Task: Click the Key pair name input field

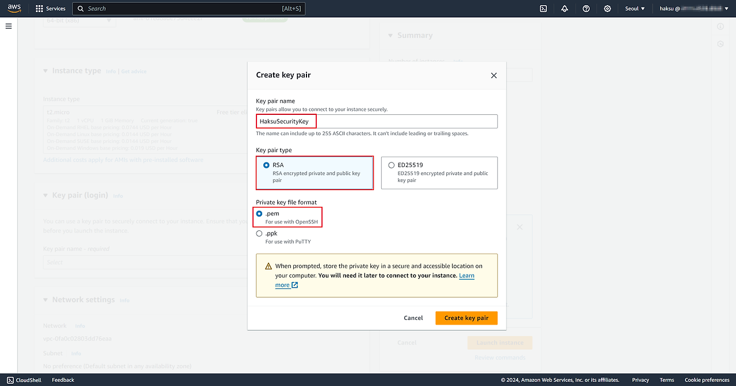Action: [377, 121]
